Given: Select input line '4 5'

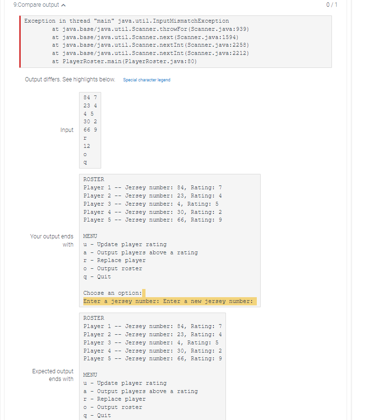Looking at the screenshot, I should point(88,114).
